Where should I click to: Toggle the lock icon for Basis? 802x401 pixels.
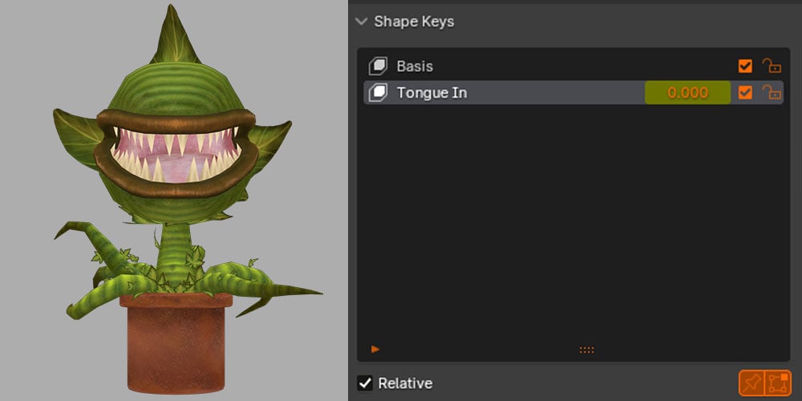pyautogui.click(x=772, y=66)
